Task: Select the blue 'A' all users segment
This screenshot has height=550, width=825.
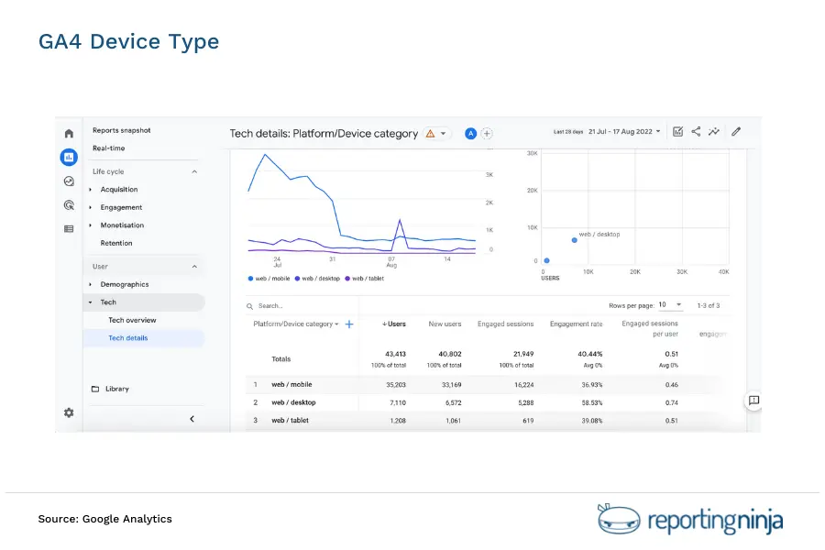Action: coord(470,134)
